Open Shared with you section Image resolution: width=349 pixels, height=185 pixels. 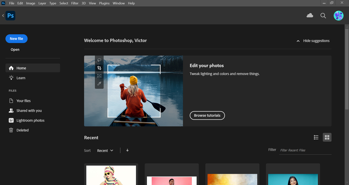click(x=33, y=110)
